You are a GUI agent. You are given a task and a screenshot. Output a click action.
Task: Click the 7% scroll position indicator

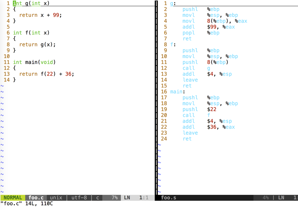(x=114, y=197)
